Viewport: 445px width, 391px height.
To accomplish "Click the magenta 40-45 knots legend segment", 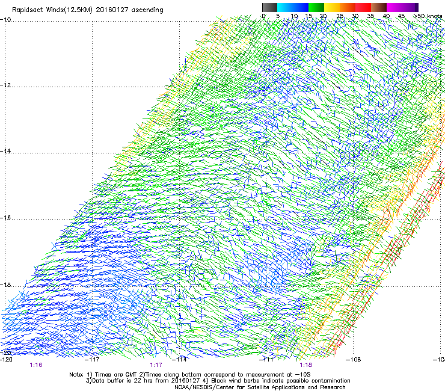I will [x=394, y=7].
